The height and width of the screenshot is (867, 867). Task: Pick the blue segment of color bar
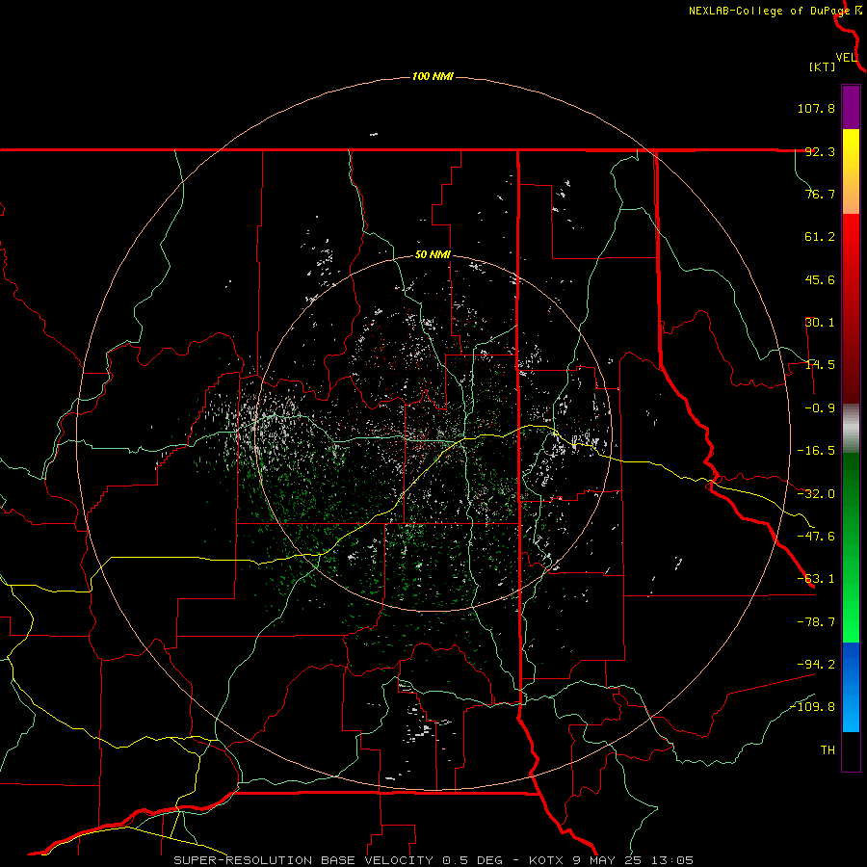click(x=851, y=687)
